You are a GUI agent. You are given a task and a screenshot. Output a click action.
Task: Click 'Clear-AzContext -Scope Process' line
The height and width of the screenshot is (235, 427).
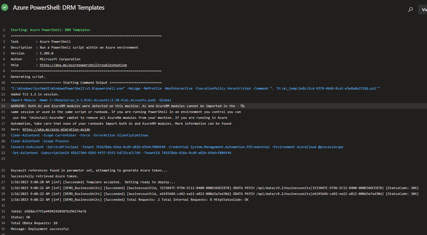tap(40, 141)
